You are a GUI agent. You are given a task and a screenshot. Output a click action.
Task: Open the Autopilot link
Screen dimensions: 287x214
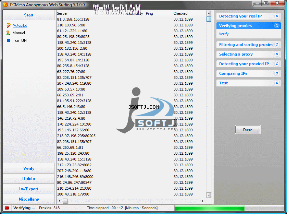tap(20, 25)
